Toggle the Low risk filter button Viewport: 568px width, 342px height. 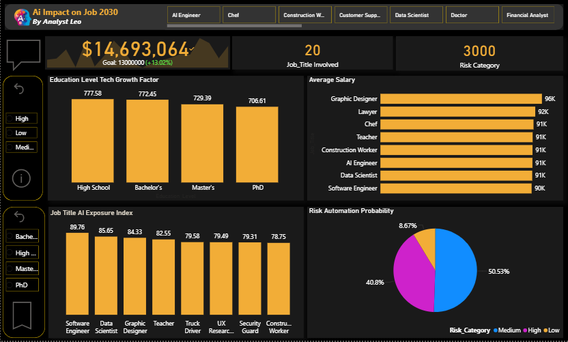(x=22, y=132)
